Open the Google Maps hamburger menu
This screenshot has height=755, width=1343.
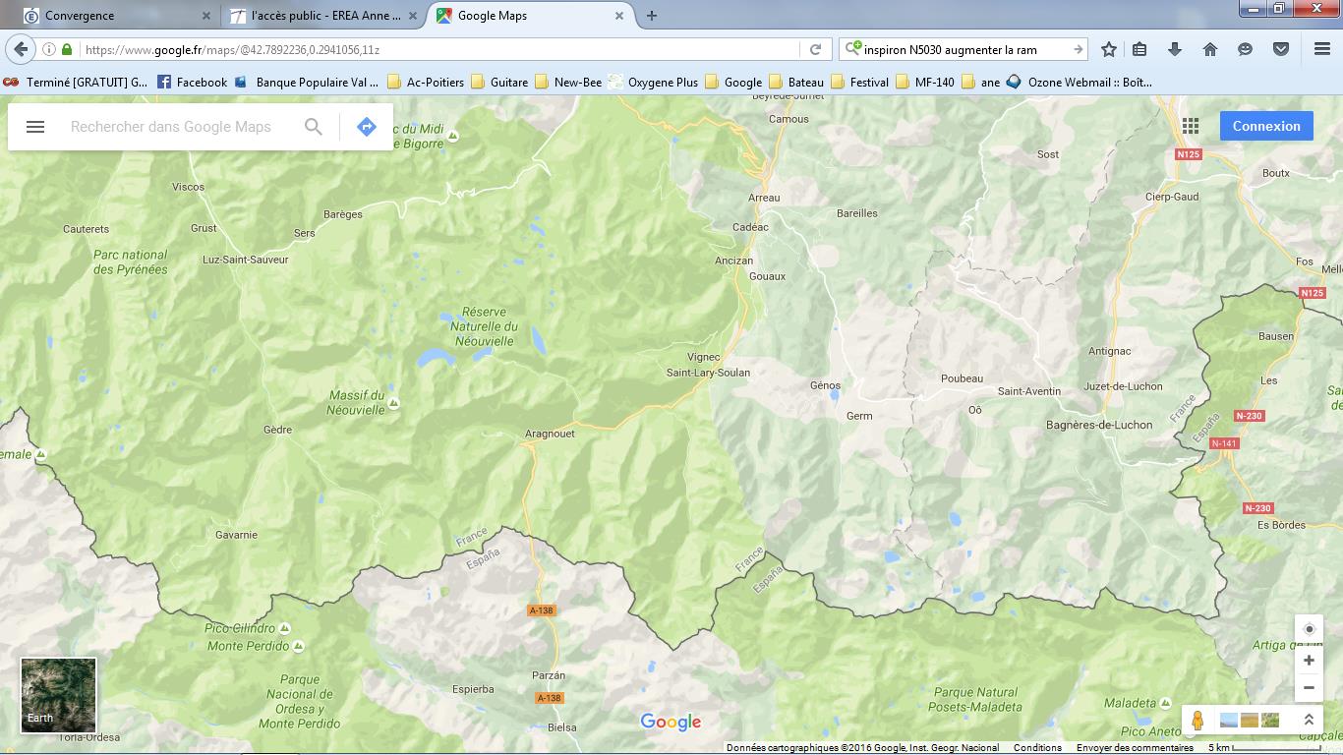tap(35, 127)
